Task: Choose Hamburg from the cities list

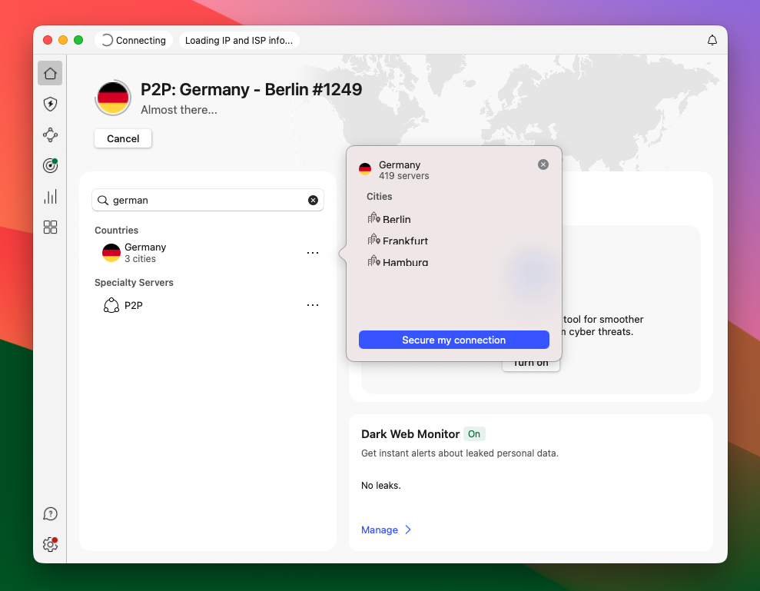Action: 404,262
